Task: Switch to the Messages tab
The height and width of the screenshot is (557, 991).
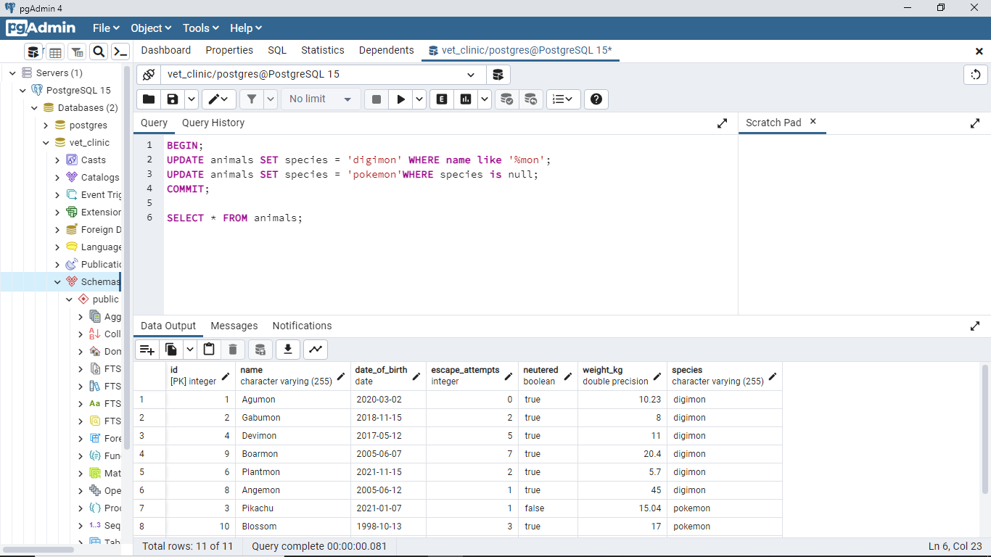Action: click(234, 326)
